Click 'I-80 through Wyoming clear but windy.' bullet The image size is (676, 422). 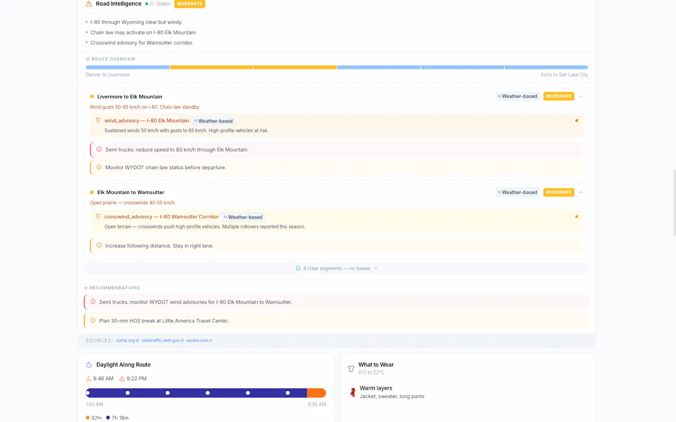click(x=136, y=22)
